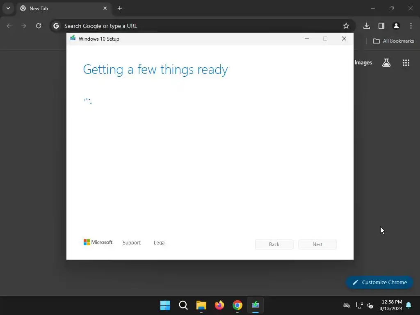Open the Windows Start menu
The height and width of the screenshot is (315, 420).
click(165, 305)
